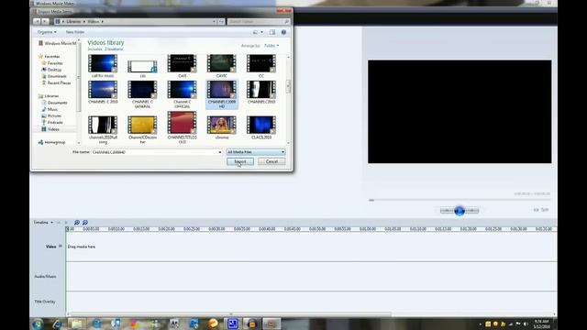This screenshot has height=330, width=587.
Task: Click the timeline horizontal scrollbar
Action: coord(231,314)
